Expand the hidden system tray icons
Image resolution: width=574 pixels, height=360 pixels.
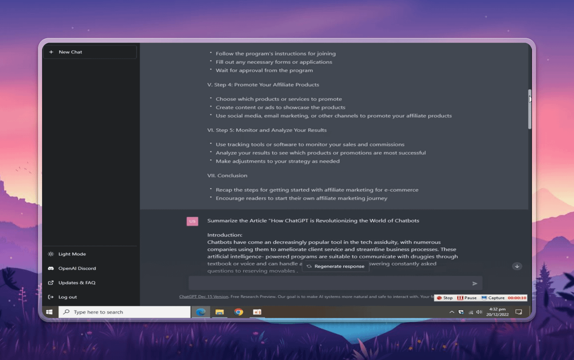(452, 312)
